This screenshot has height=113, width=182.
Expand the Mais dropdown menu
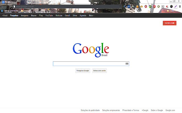tap(92, 16)
